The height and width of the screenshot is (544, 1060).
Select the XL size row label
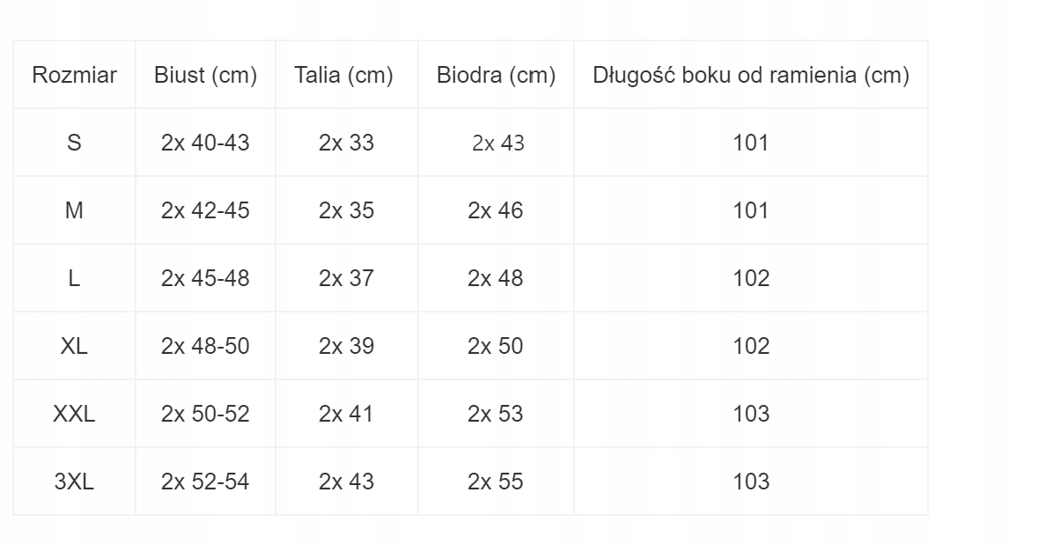point(74,346)
